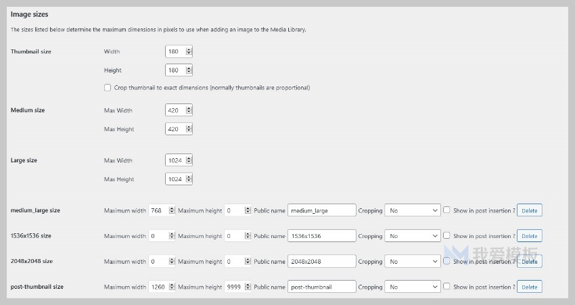The image size is (575, 305).
Task: Open the Cropping dropdown for post-thumbnail
Action: pos(413,287)
